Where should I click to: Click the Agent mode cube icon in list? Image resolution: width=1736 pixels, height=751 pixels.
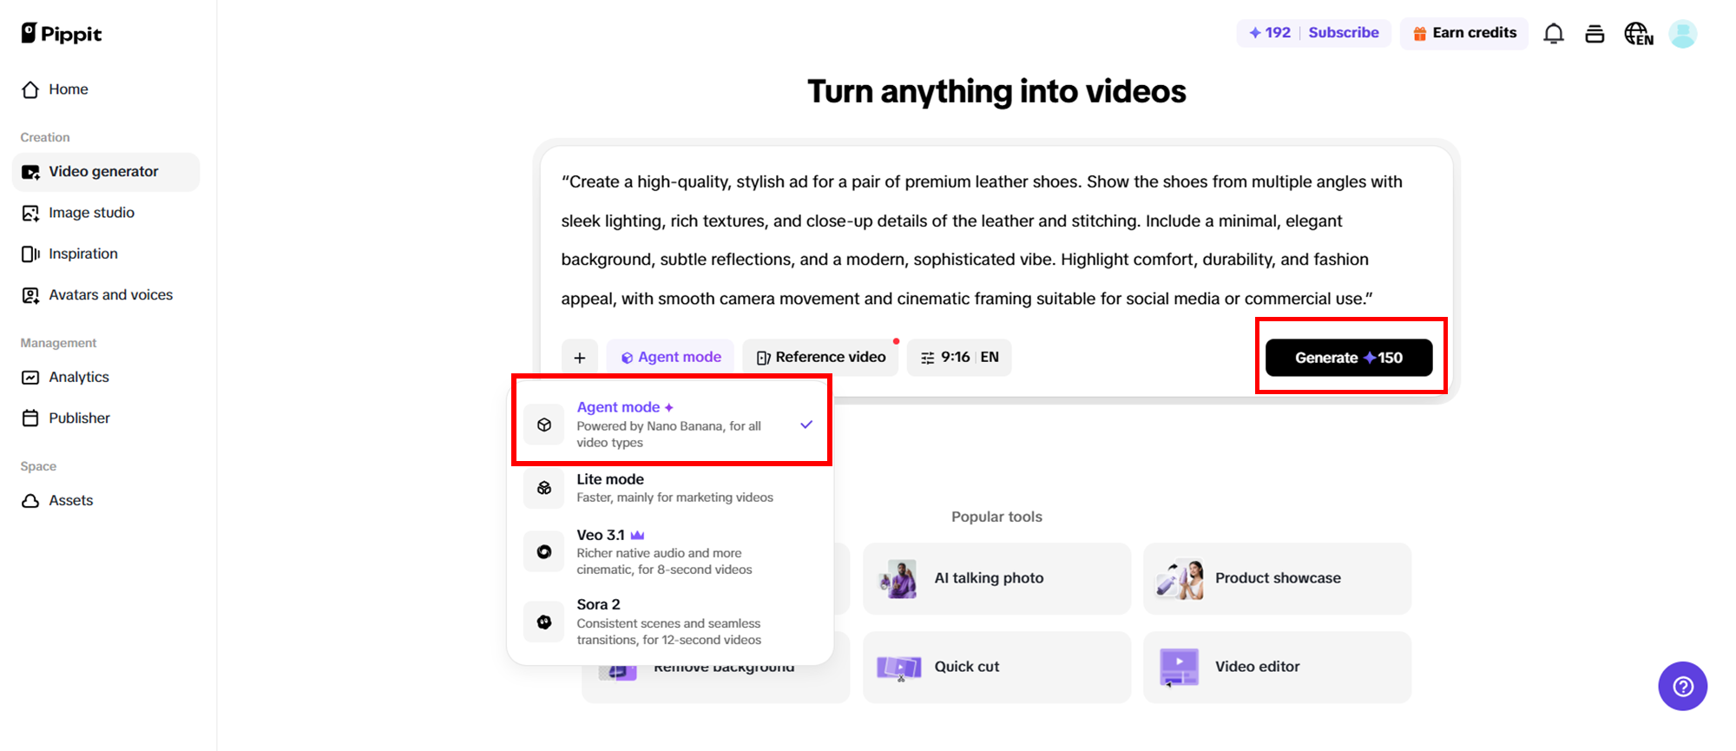point(544,425)
